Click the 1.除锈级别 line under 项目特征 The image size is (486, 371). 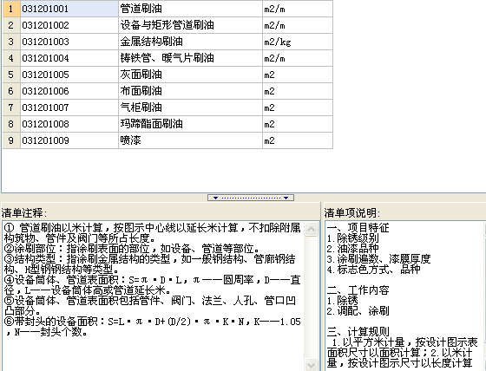[x=352, y=238]
